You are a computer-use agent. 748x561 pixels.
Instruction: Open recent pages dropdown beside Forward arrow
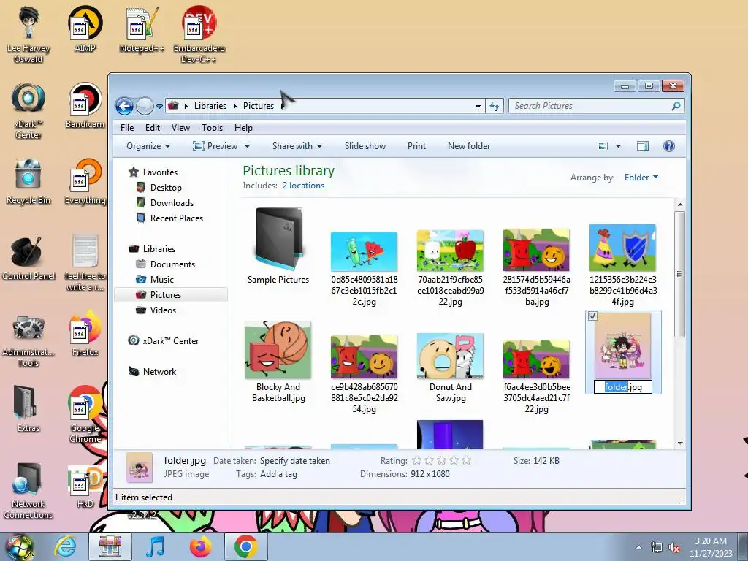[x=159, y=107]
